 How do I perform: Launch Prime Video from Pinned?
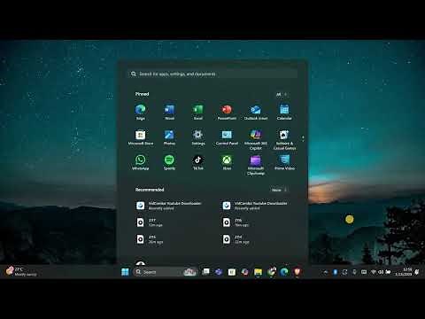click(284, 162)
